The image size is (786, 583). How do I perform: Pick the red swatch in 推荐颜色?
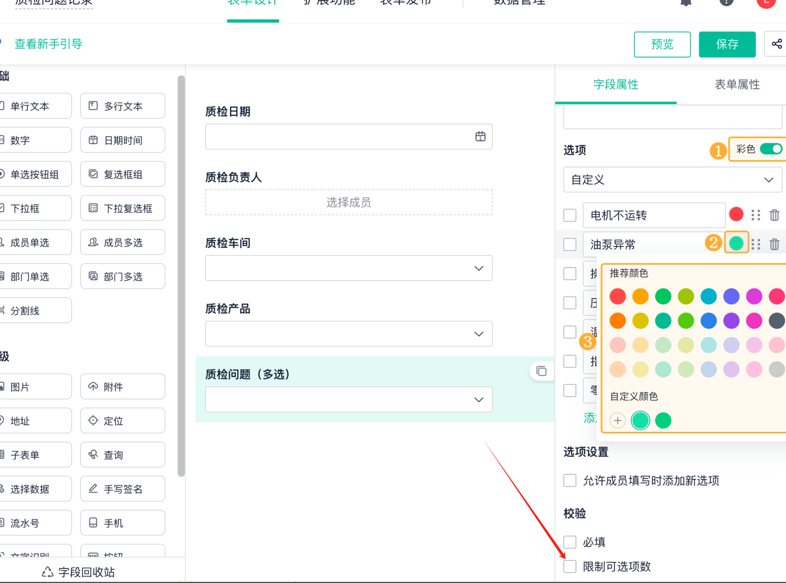pos(618,296)
